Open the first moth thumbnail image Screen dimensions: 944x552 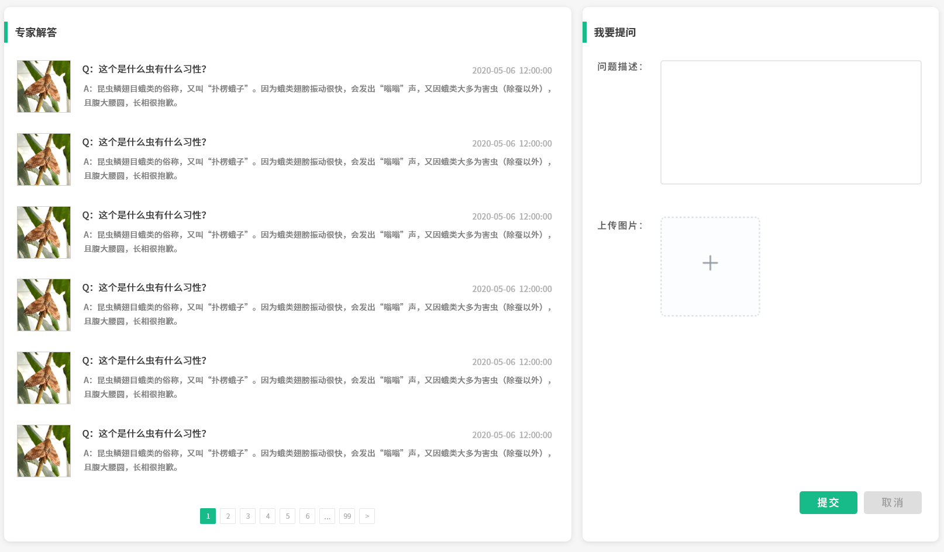point(44,86)
